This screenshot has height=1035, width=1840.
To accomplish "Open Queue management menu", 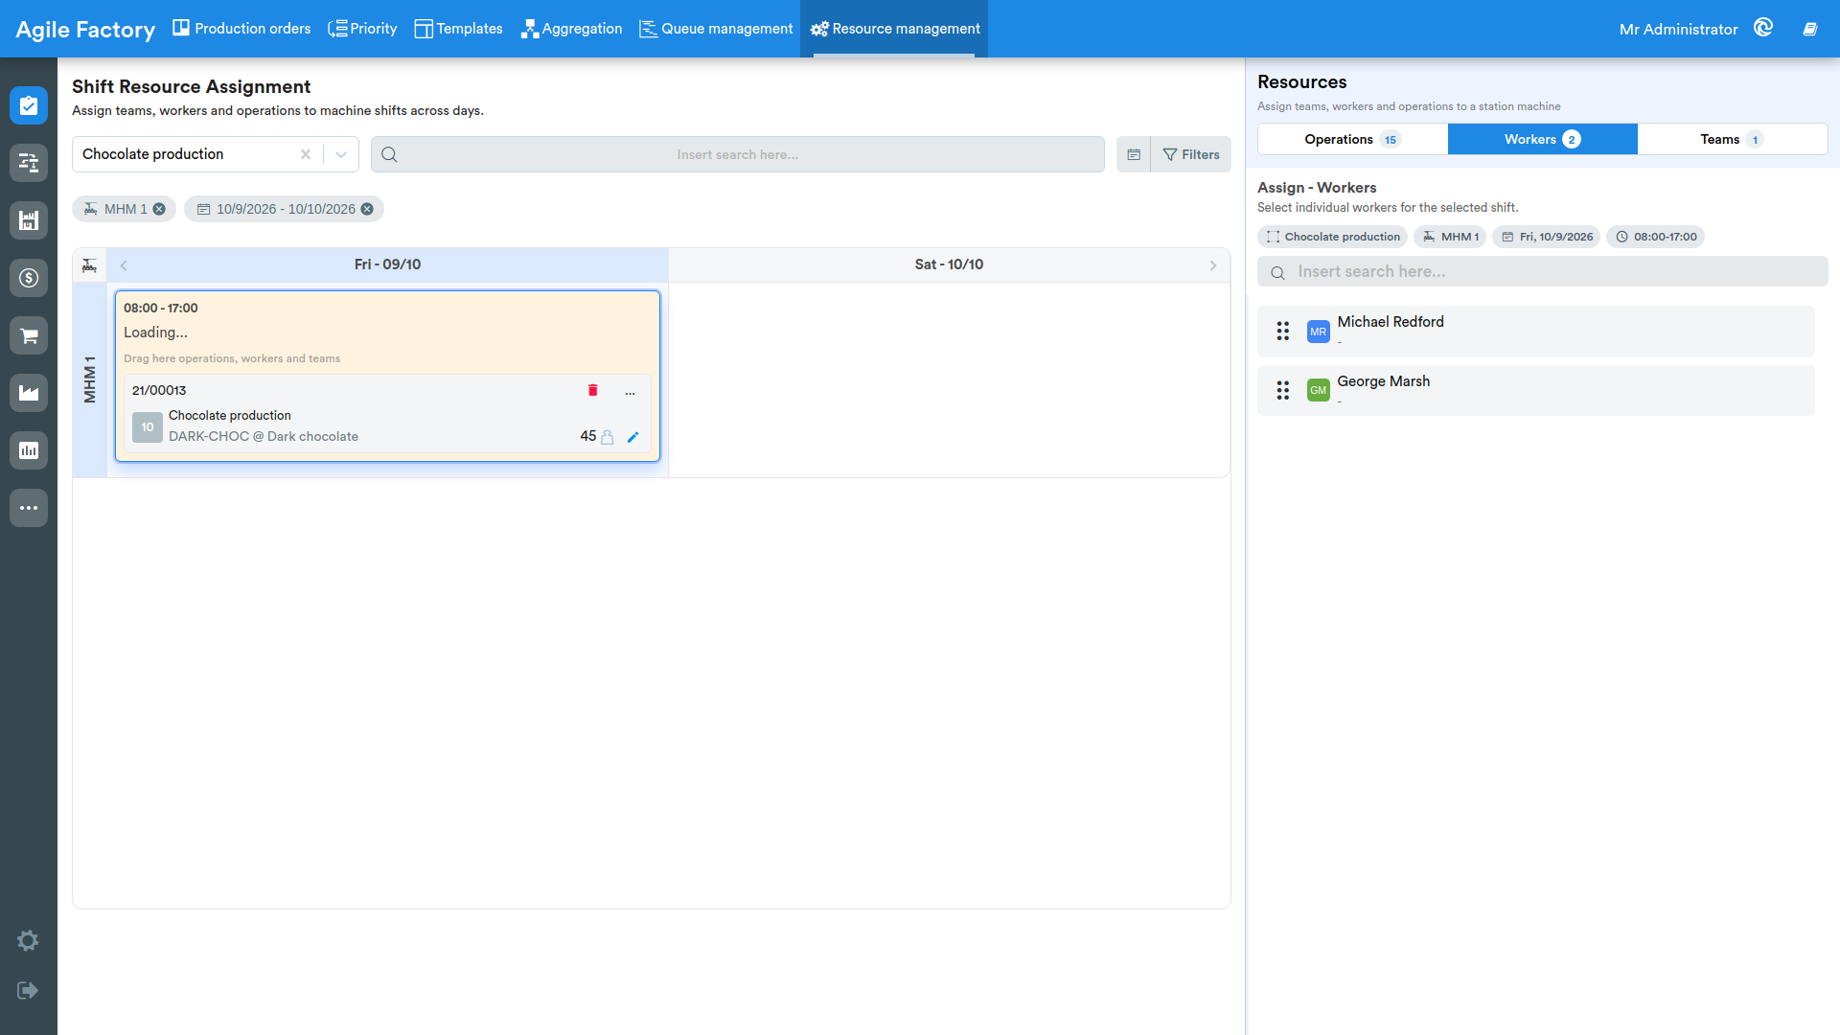I will coord(716,29).
